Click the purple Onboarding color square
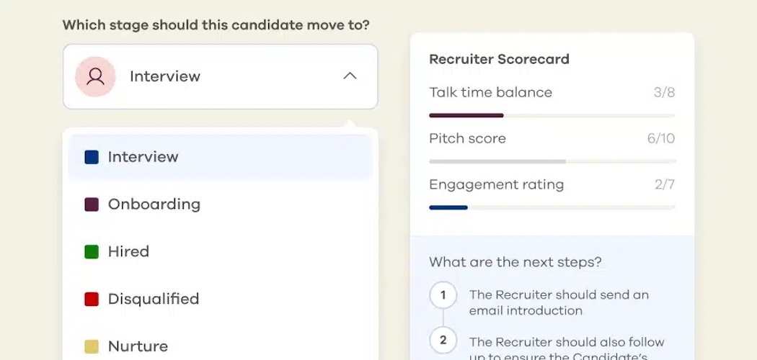Screen dimensions: 757x360 tap(92, 204)
